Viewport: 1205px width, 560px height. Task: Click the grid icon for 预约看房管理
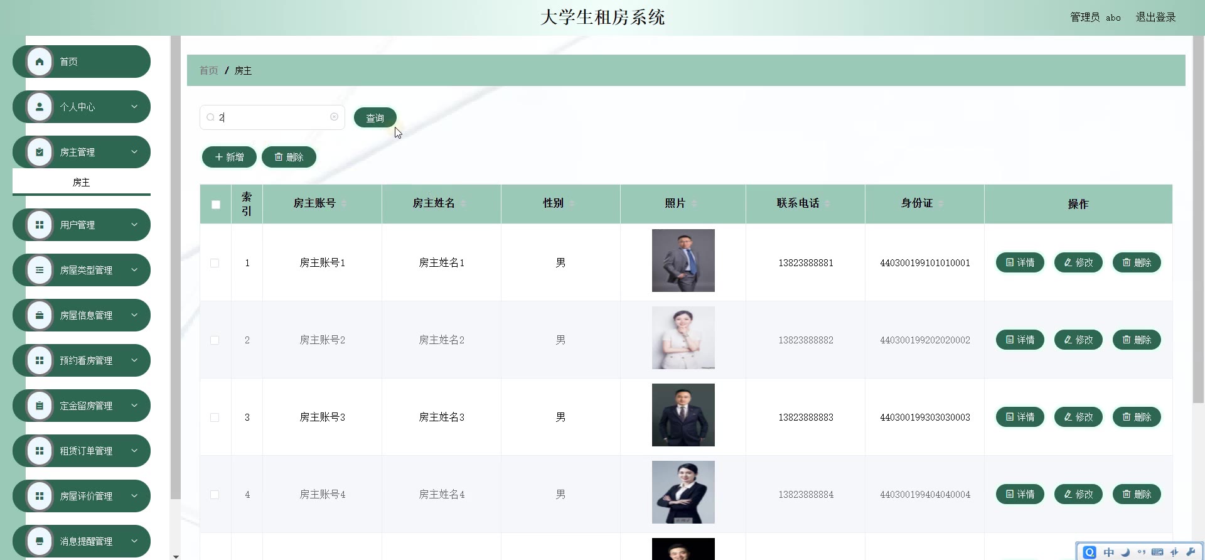point(40,360)
